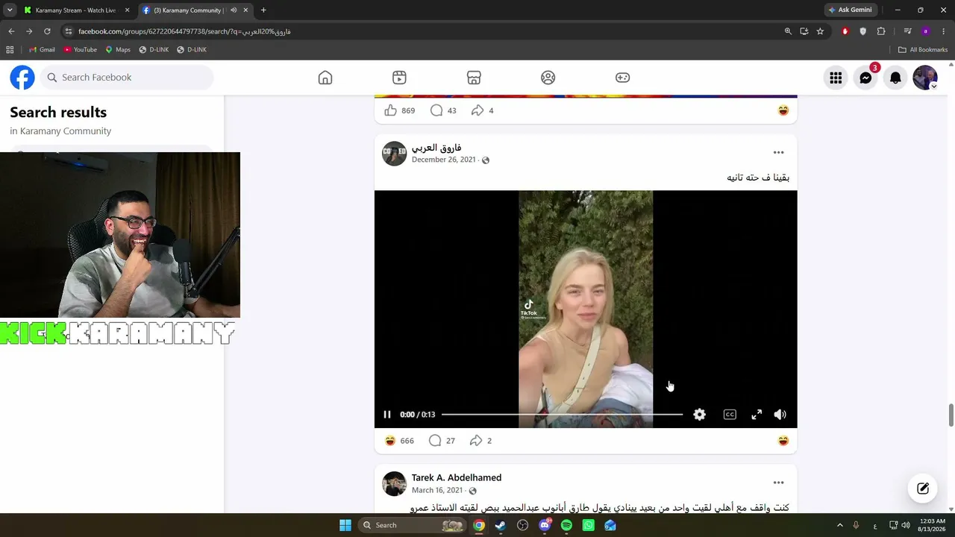Open the YouTube bookmark

pyautogui.click(x=80, y=49)
